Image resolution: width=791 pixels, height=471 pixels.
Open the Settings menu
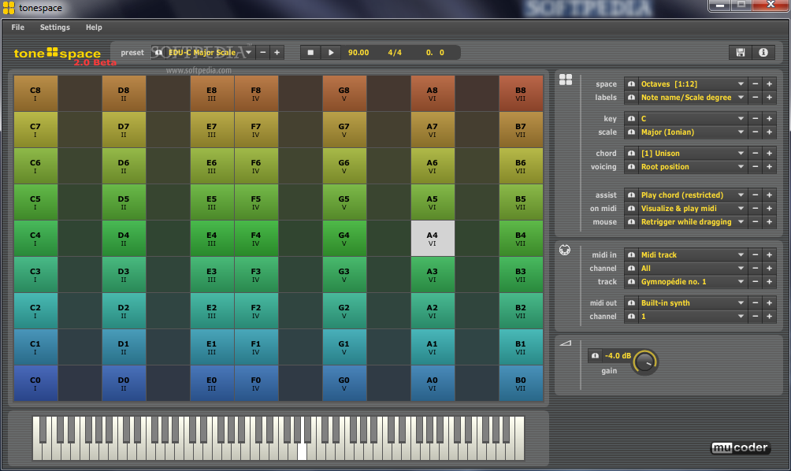(x=55, y=28)
